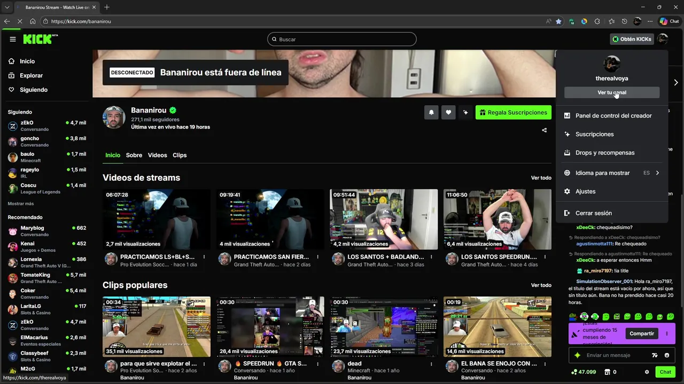Open three-dot menu on subscription banner
The image size is (684, 384).
click(x=667, y=334)
